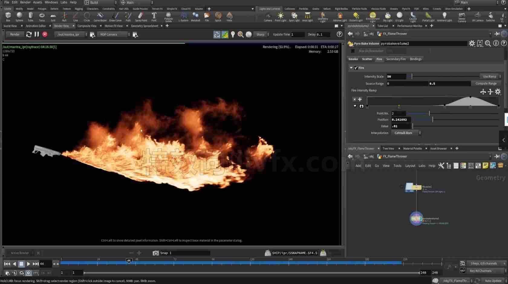Open the /out/mantra_ipr ROP dropdown

tap(71, 34)
